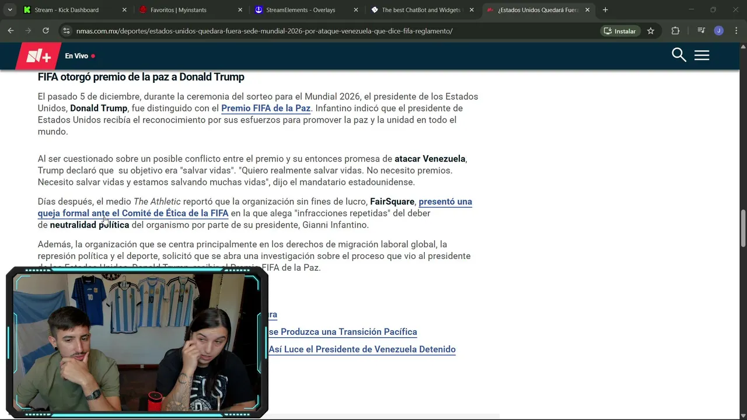Open 'presentó una queja formal' link

click(x=255, y=207)
